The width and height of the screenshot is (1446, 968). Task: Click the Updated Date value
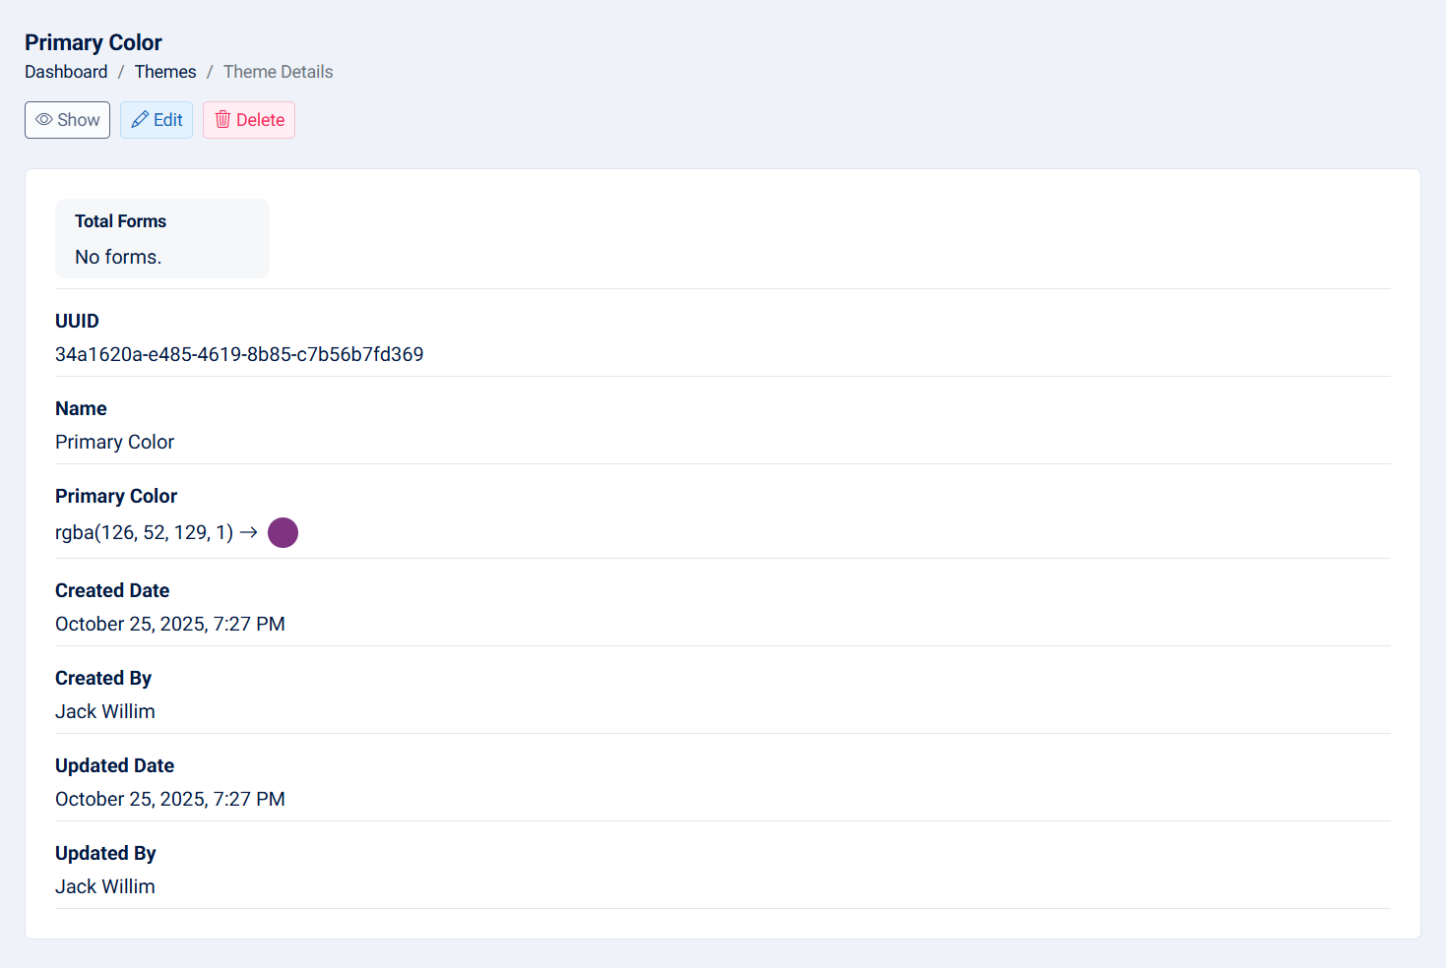(170, 799)
